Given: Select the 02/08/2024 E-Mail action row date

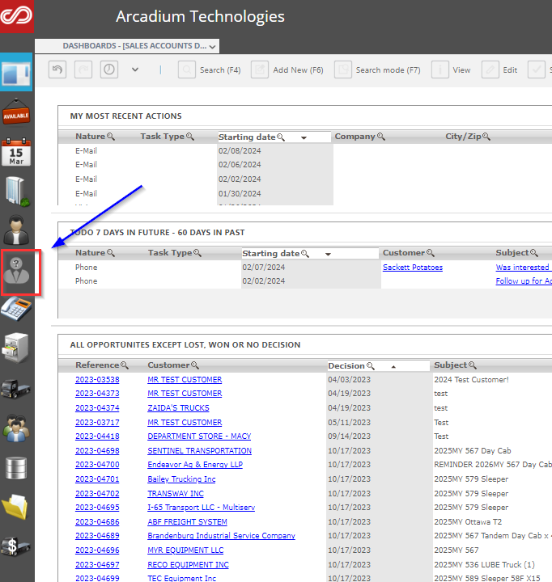Looking at the screenshot, I should point(240,150).
